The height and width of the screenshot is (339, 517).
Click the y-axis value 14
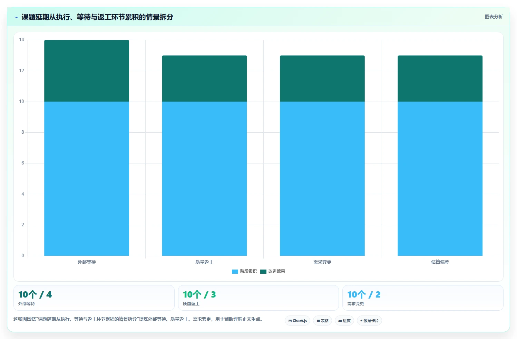point(22,40)
